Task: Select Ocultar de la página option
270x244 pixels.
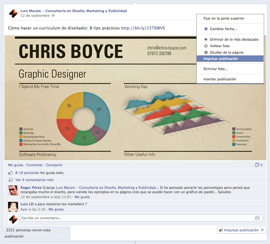Action: (x=227, y=52)
